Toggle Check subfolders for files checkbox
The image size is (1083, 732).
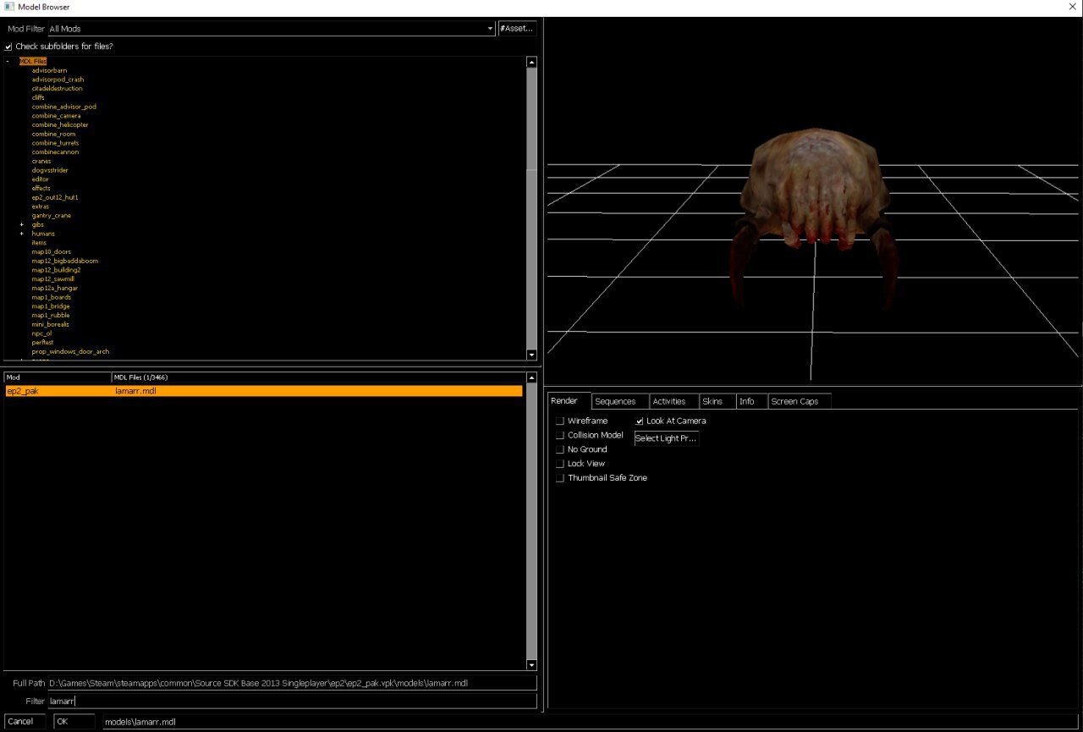tap(8, 47)
